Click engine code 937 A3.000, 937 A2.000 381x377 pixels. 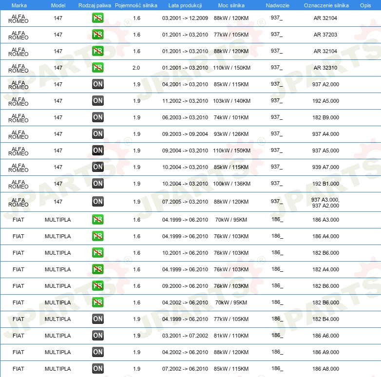click(325, 203)
